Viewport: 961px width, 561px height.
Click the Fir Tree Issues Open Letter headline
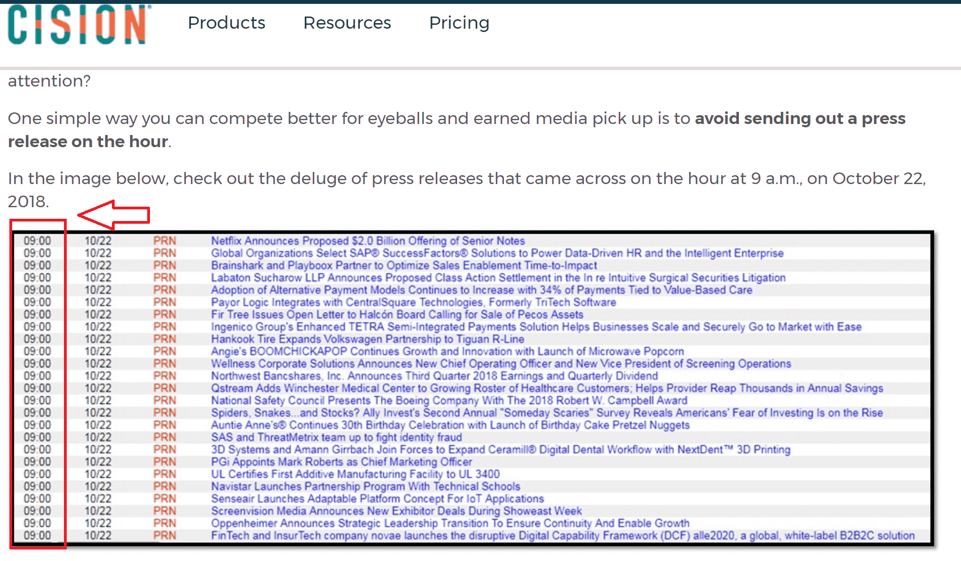click(x=397, y=314)
